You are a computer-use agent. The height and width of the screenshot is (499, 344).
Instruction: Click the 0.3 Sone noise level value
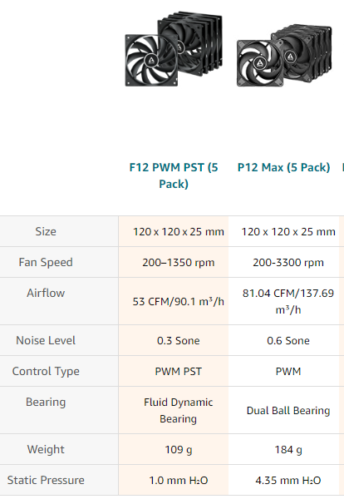click(179, 341)
